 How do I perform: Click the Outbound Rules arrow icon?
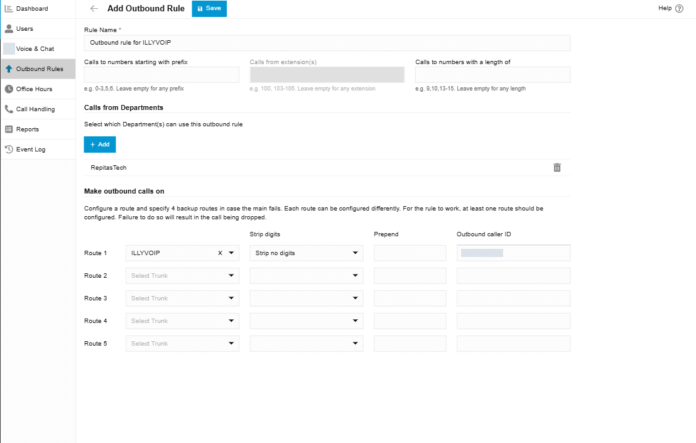click(x=8, y=68)
